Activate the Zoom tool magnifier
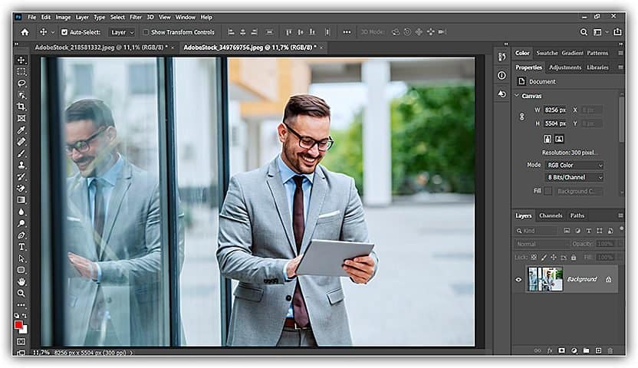The image size is (638, 368). pyautogui.click(x=21, y=293)
